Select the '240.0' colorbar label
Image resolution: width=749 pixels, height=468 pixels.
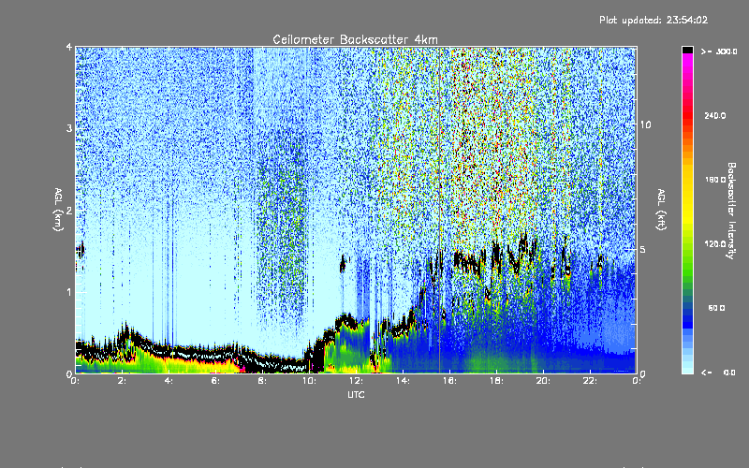click(x=715, y=115)
